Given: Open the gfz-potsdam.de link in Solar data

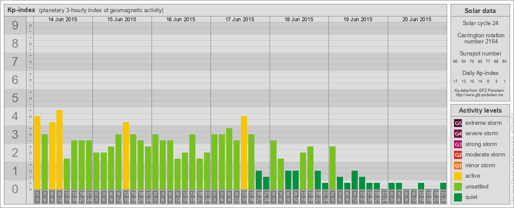Looking at the screenshot, I should pyautogui.click(x=480, y=95).
